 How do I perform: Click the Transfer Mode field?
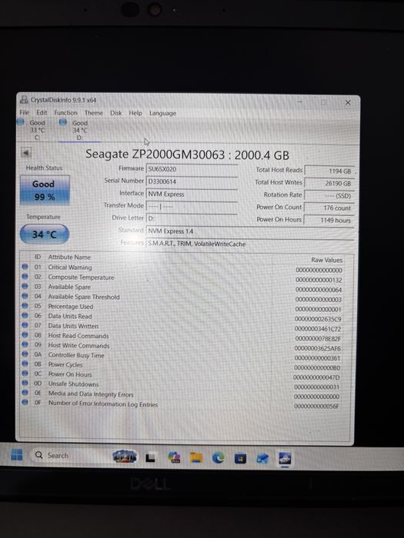(192, 206)
